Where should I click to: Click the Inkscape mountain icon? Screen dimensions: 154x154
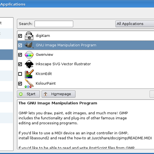29,64
